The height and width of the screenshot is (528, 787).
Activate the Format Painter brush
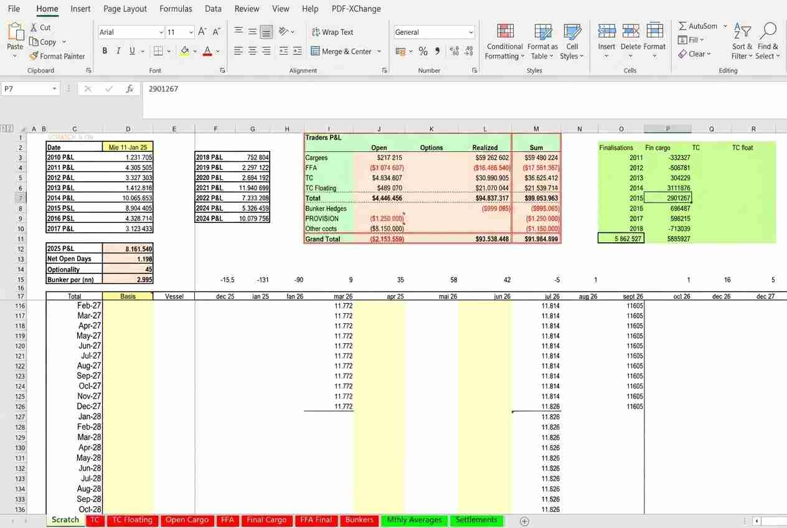coord(57,56)
